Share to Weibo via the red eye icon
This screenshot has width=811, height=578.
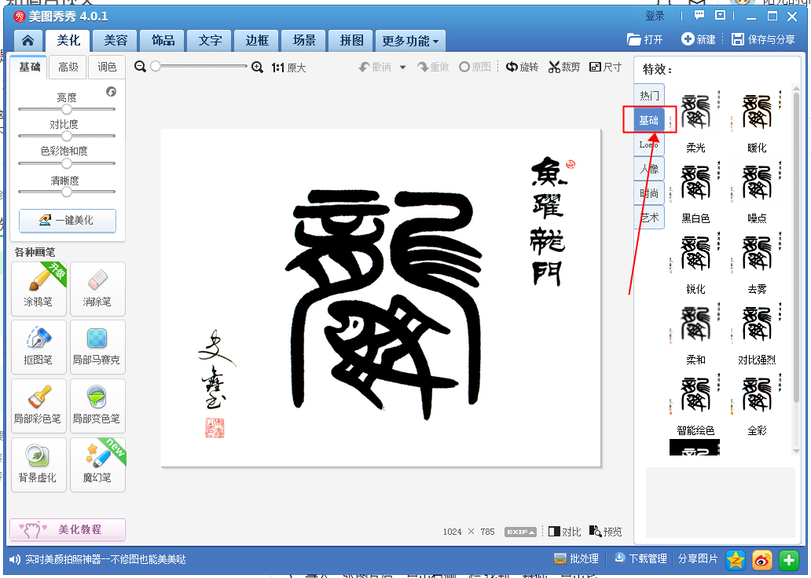(x=761, y=560)
